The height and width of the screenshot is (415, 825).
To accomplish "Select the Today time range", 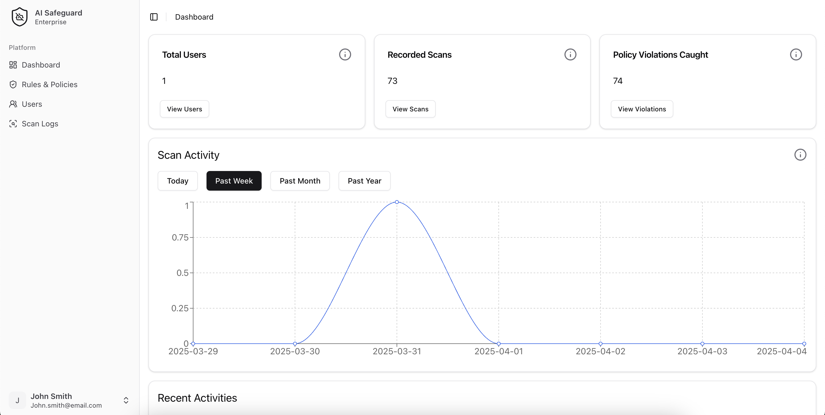I will (177, 181).
